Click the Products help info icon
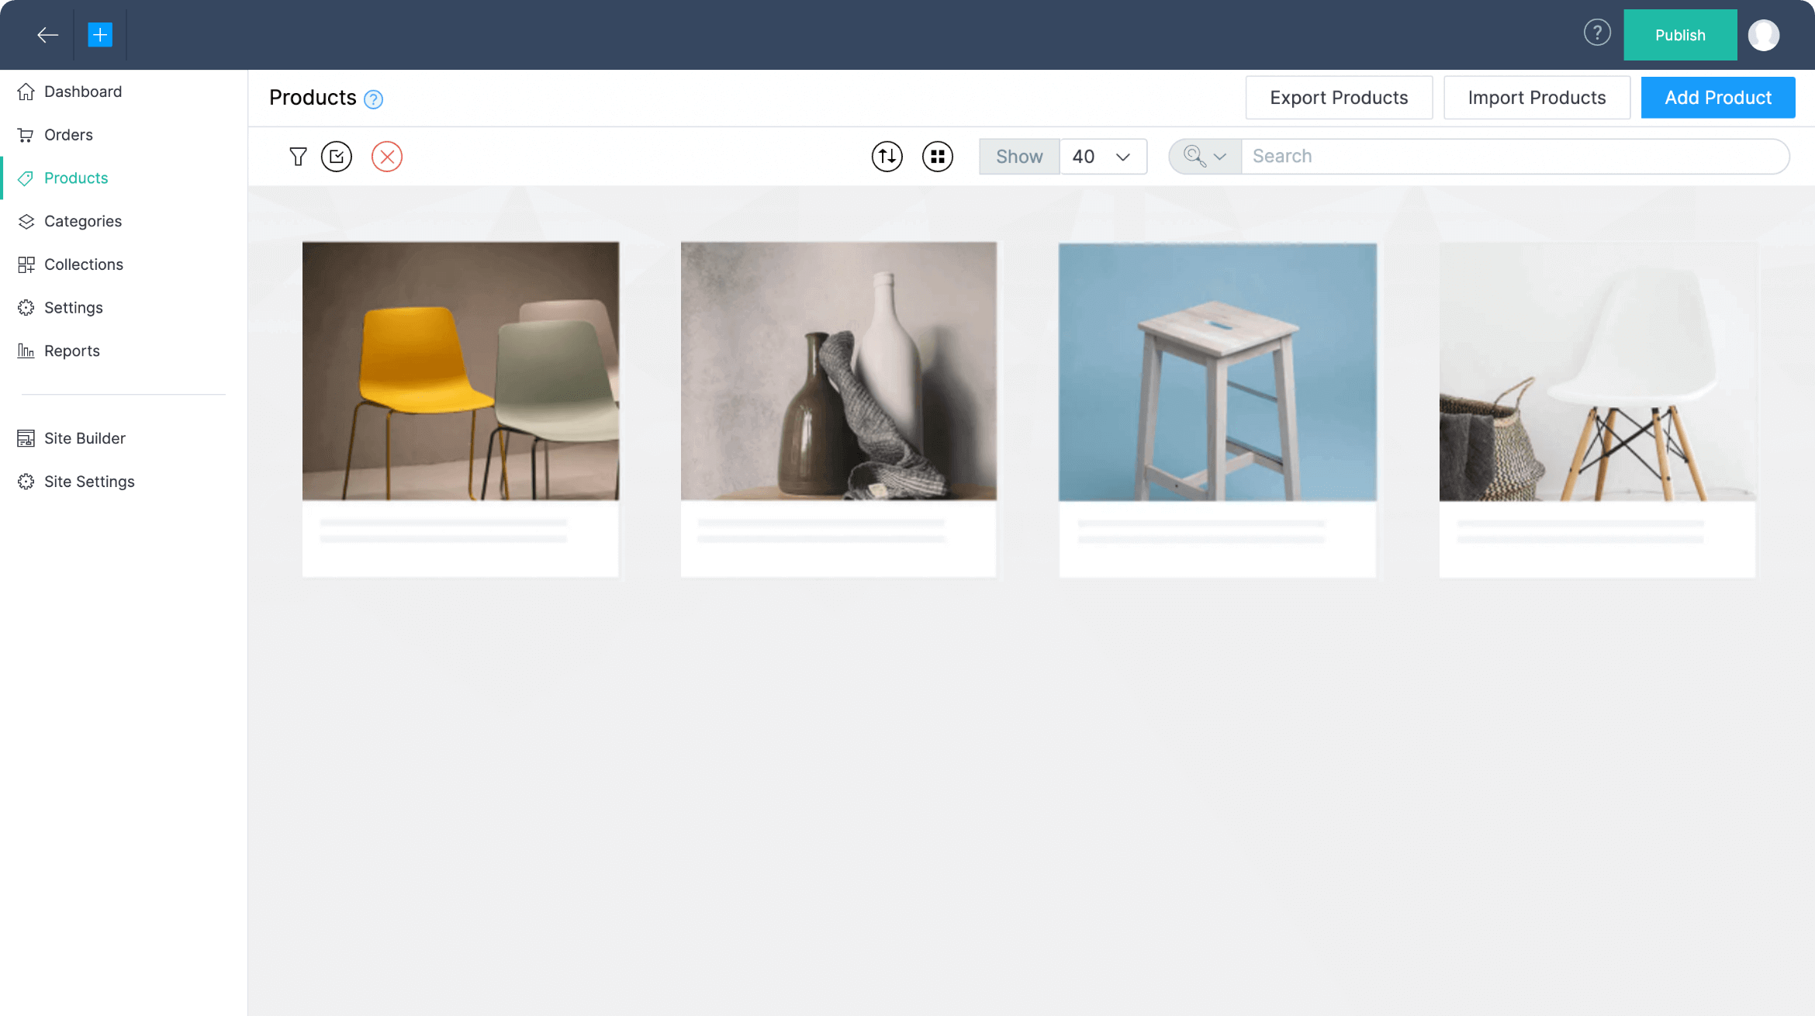 point(373,99)
